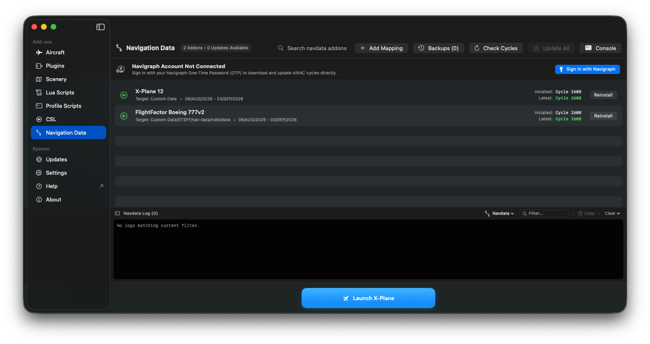Open the Settings page
Screen dimensions: 650x344
69,173
